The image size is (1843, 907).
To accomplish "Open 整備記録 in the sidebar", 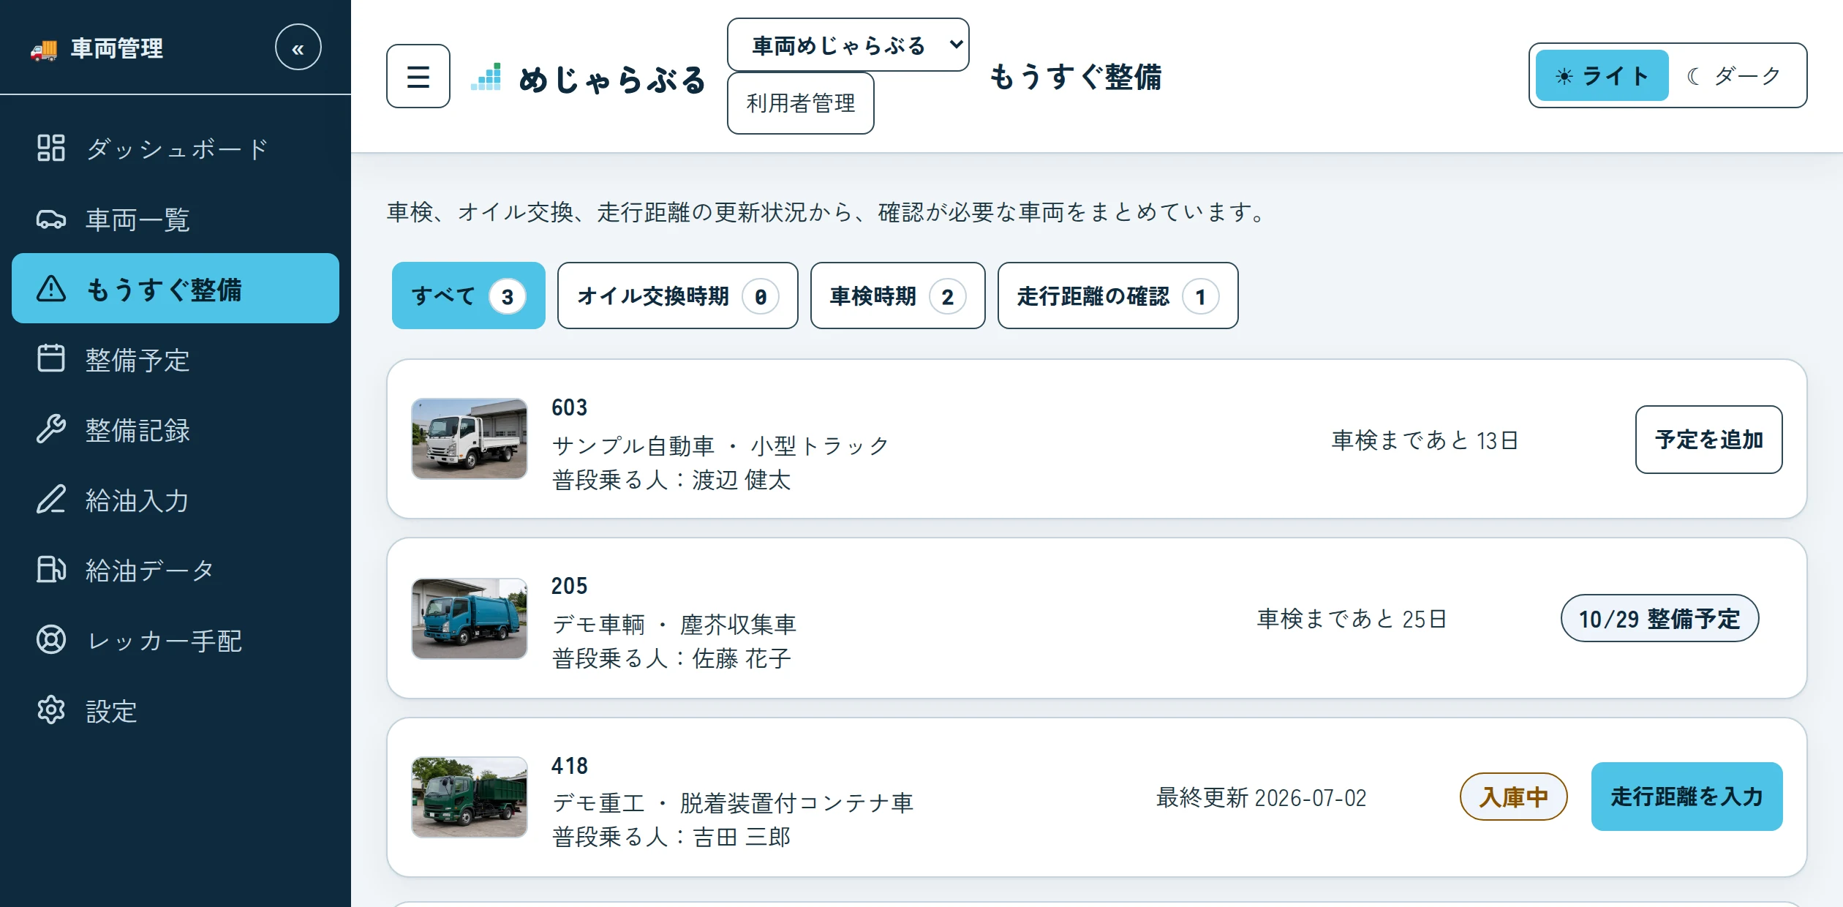I will pos(176,429).
